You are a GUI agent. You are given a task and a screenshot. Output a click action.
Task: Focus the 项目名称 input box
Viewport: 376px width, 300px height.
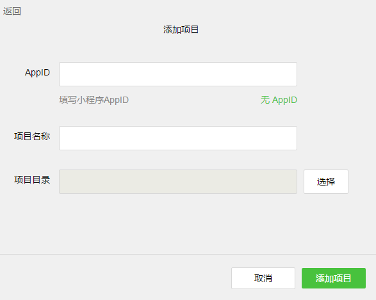tap(178, 138)
